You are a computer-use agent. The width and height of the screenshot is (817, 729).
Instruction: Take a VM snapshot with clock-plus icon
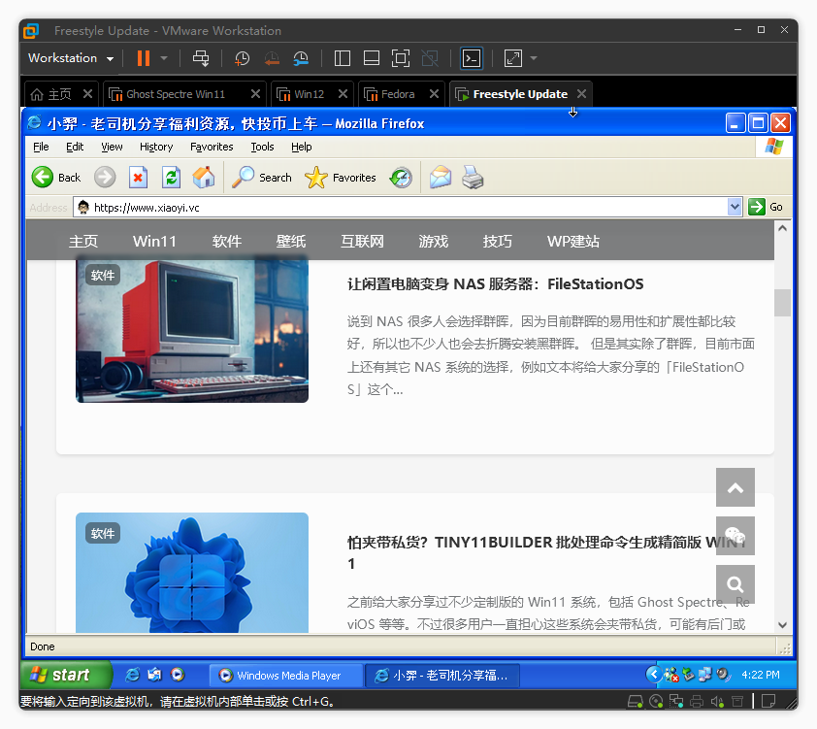(242, 58)
